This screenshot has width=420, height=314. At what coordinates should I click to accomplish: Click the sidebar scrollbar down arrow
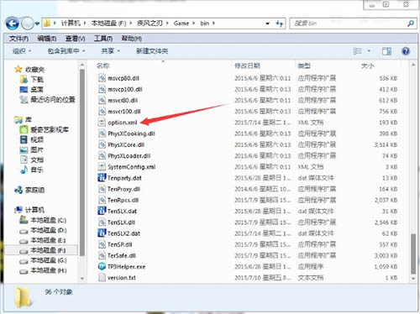coord(82,279)
